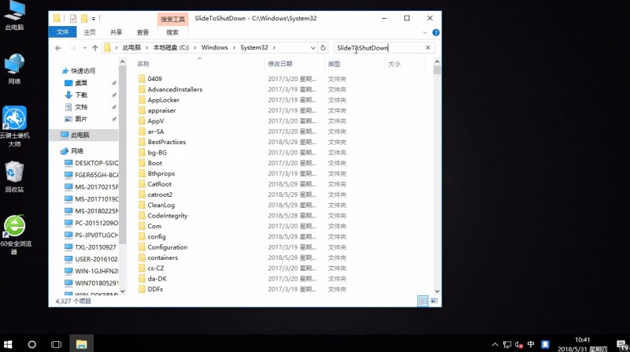Click 本地磁盘 (C:) in the address breadcrumb
Viewport: 630px width, 352px height.
171,47
